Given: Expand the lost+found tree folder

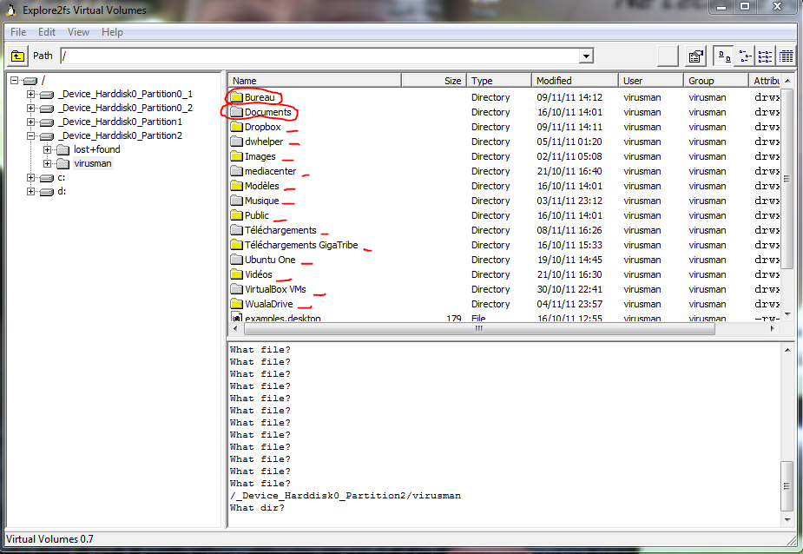Looking at the screenshot, I should (47, 149).
